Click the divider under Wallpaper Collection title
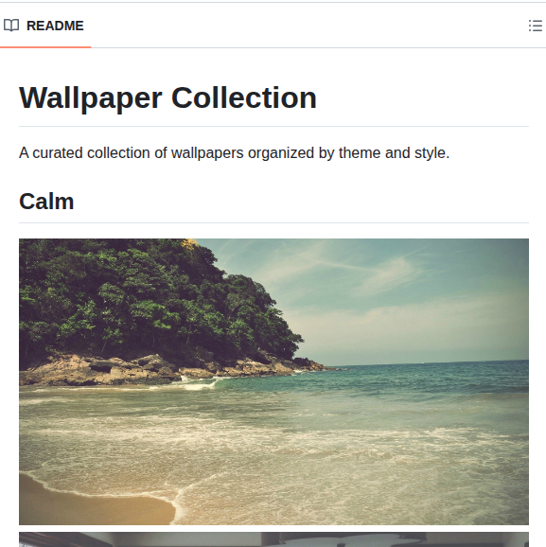Image resolution: width=546 pixels, height=547 pixels. point(273,126)
